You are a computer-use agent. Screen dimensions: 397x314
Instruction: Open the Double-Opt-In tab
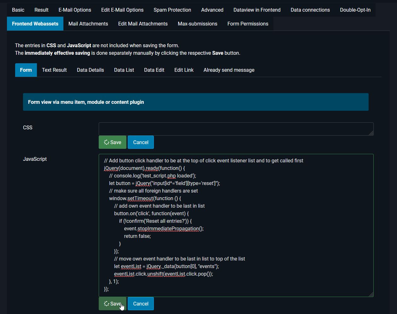(355, 10)
